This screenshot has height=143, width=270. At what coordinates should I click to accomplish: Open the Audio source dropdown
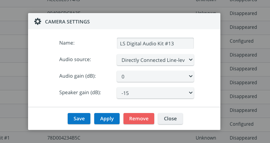[155, 60]
